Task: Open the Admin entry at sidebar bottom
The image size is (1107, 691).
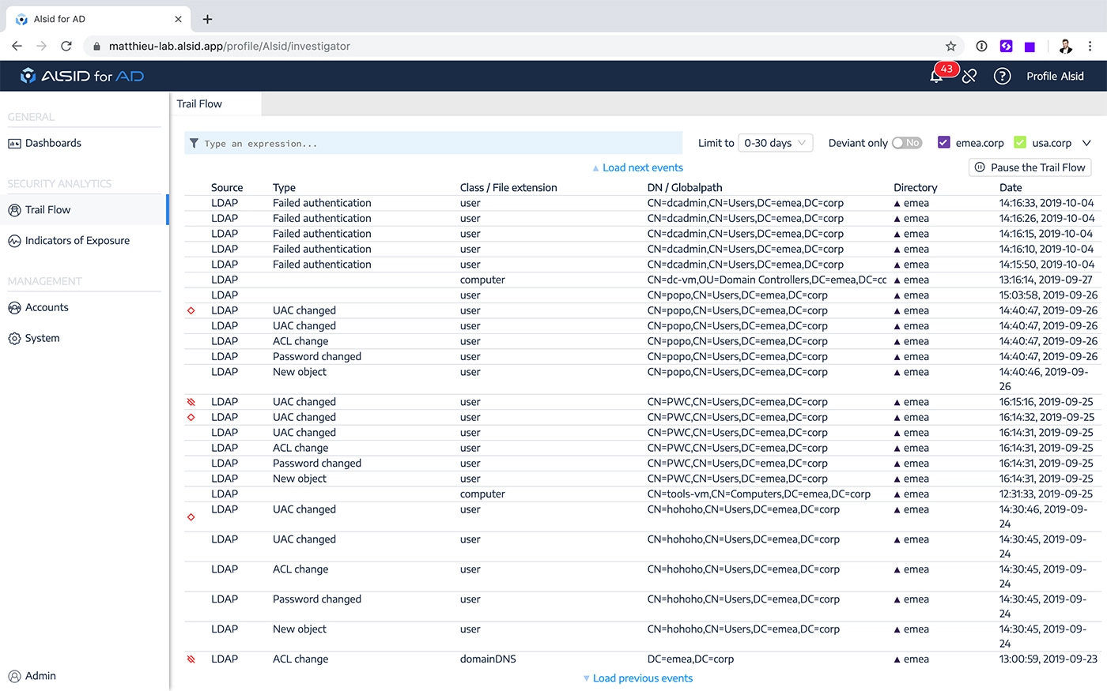Action: pos(40,676)
